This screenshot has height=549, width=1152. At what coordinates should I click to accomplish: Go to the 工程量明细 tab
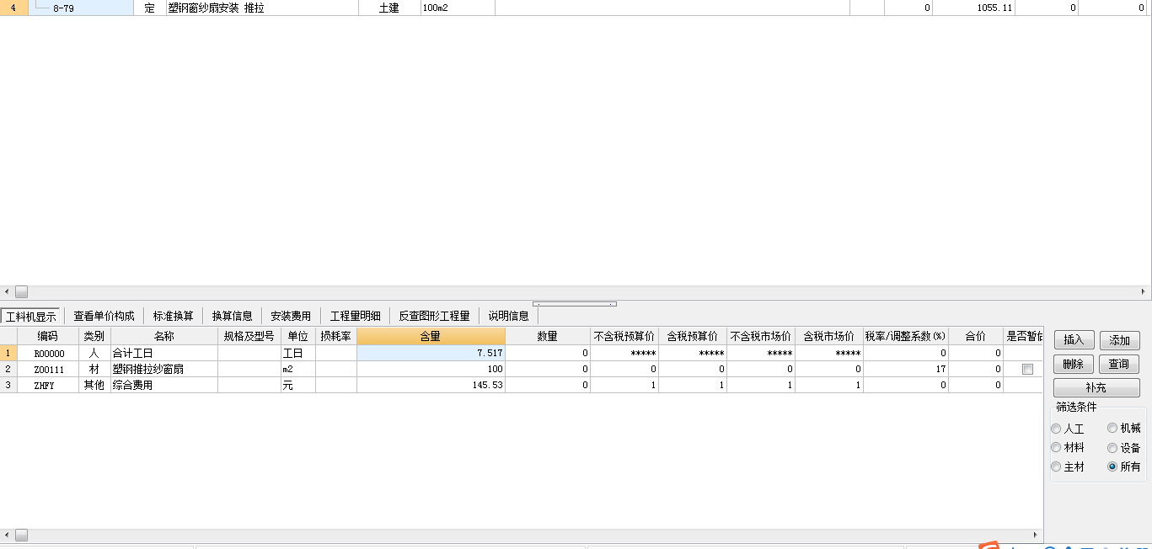point(355,316)
